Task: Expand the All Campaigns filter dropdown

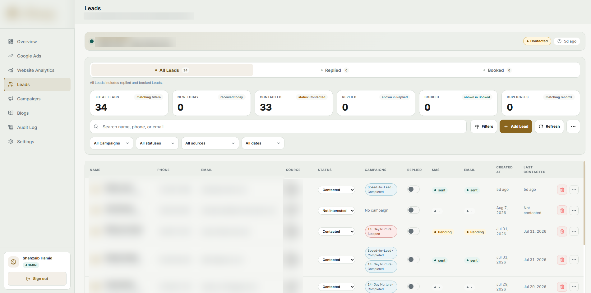Action: click(112, 143)
